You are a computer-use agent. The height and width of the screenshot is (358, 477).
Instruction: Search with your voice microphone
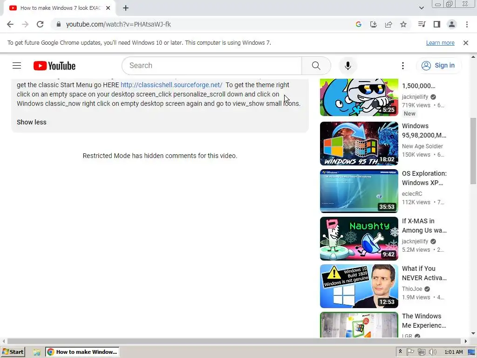pos(348,65)
